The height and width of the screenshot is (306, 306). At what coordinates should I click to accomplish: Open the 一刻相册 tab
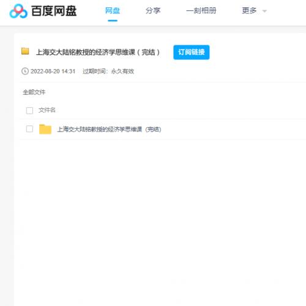click(x=201, y=10)
